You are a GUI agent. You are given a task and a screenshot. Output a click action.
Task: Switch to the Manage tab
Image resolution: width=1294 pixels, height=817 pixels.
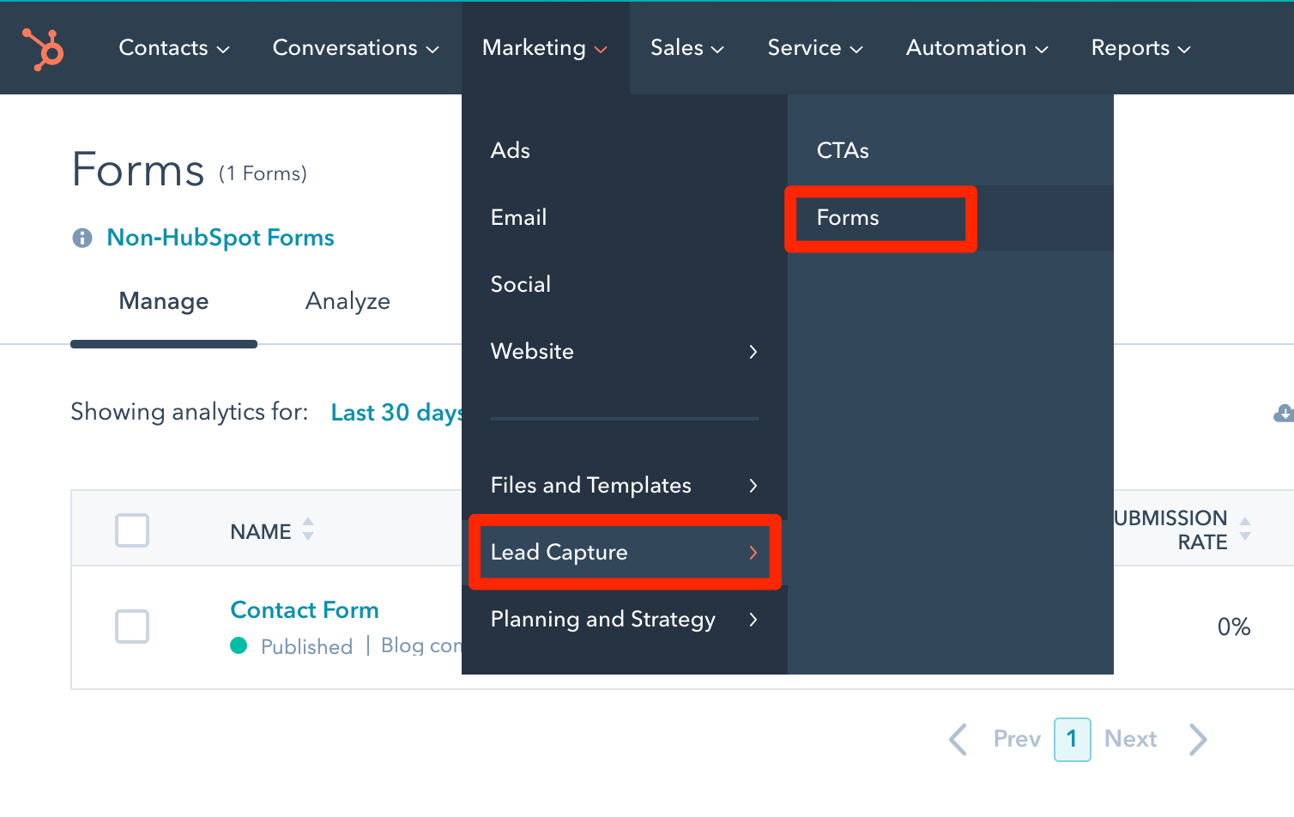point(164,301)
